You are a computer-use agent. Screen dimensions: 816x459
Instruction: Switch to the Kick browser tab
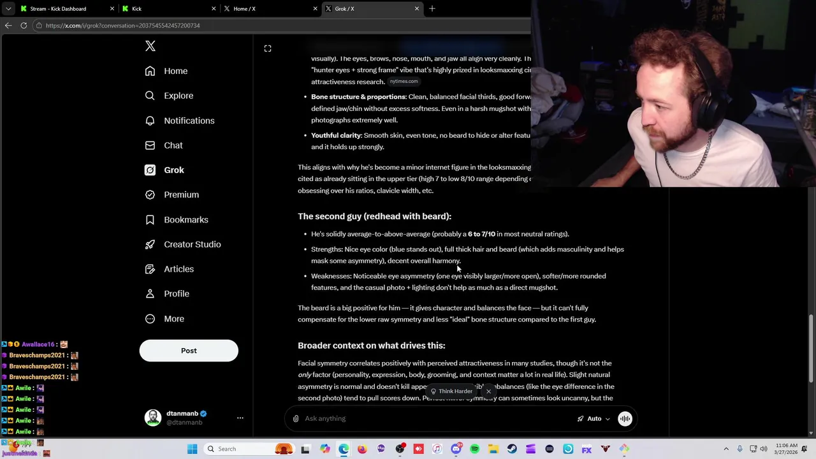(x=169, y=8)
